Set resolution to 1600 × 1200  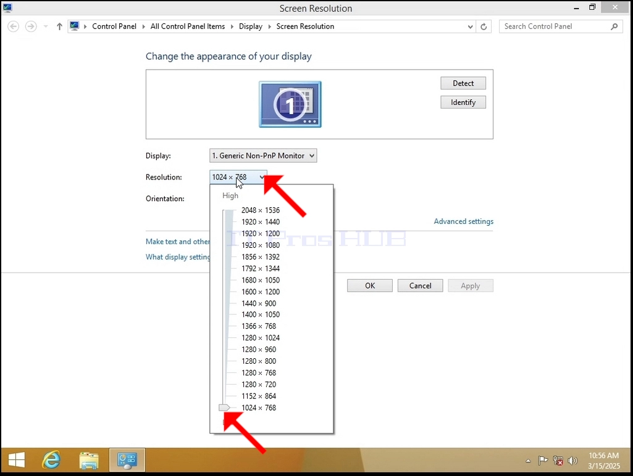pos(261,292)
